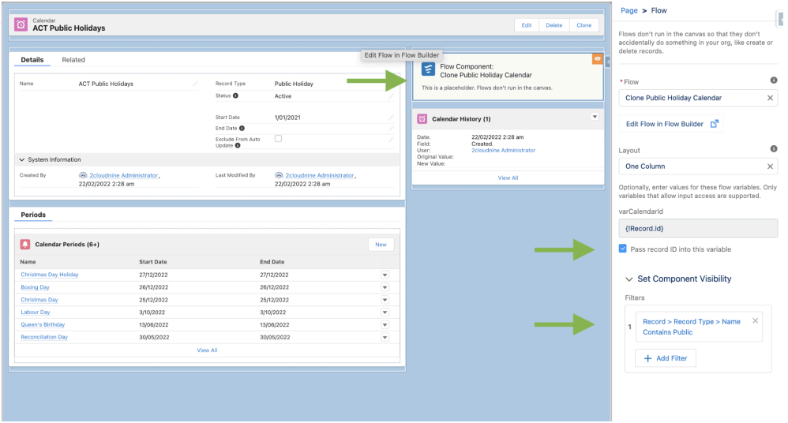Clear the Clone Public Holiday Calendar flow selection
Screen dimensions: 788x423
pos(770,98)
